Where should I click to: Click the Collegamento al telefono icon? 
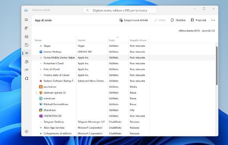coord(41,133)
